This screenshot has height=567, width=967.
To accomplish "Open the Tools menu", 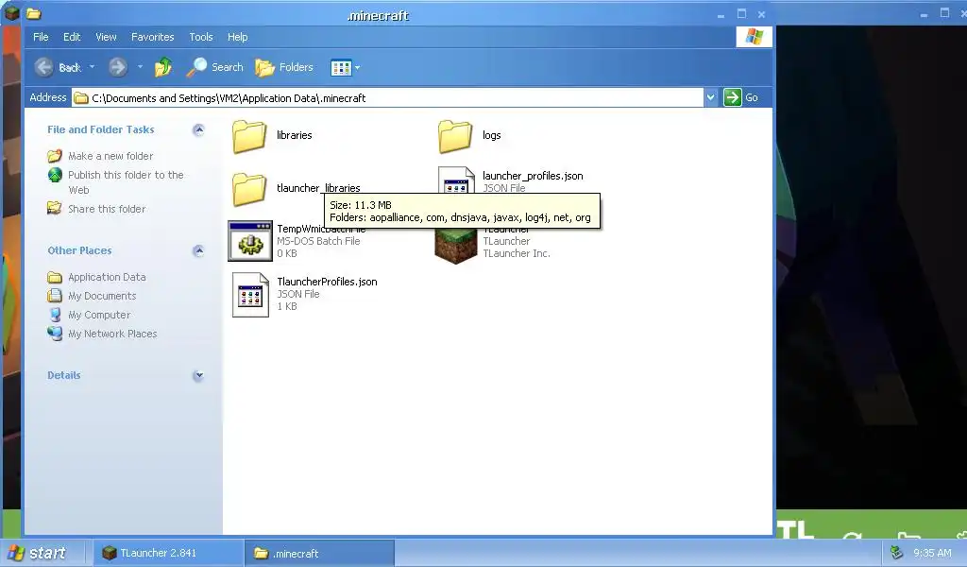I will click(200, 37).
